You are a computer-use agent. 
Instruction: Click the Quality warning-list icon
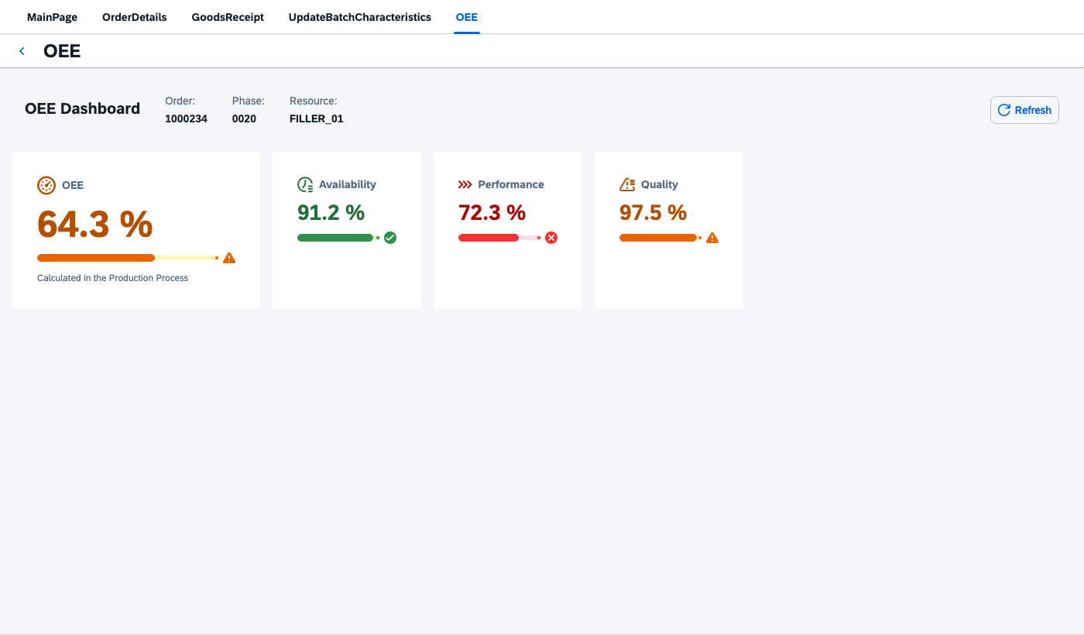[627, 184]
